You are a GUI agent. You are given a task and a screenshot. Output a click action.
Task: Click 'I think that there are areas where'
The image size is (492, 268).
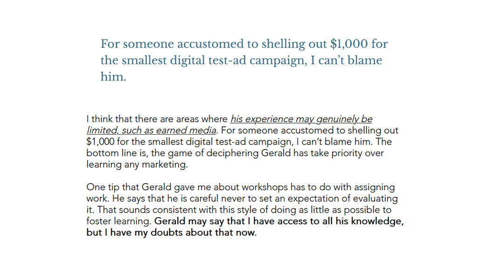click(157, 119)
